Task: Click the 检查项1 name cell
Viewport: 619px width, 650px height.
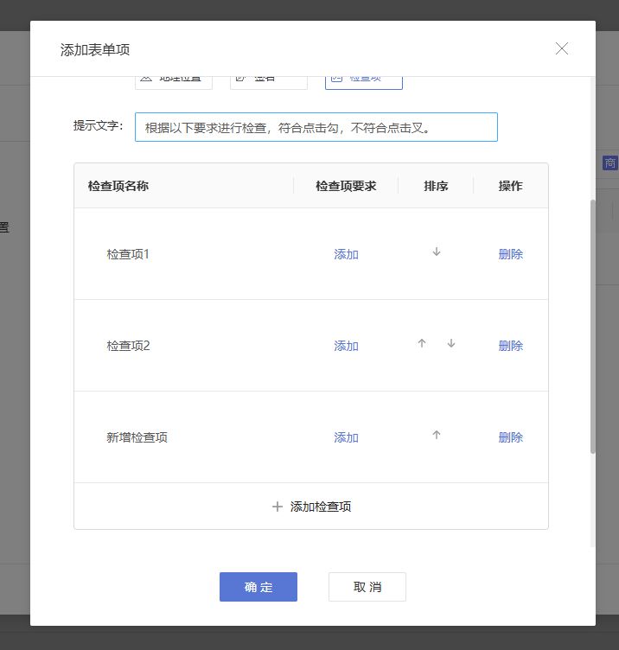Action: [128, 254]
